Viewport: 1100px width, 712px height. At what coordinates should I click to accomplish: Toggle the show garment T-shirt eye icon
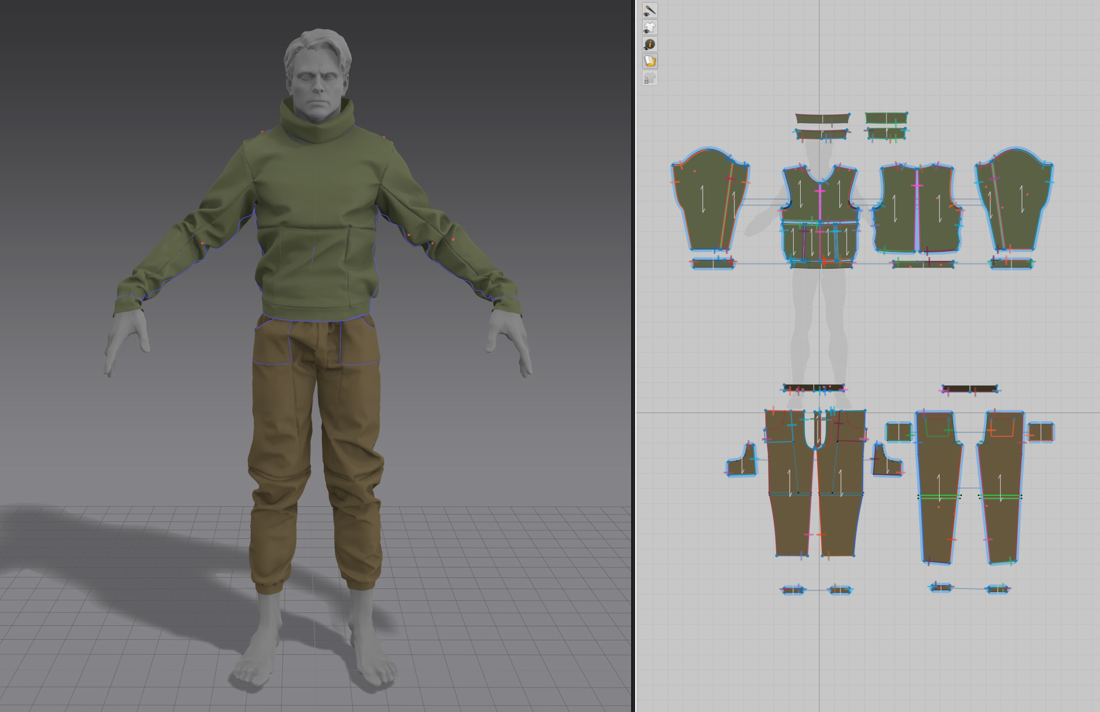pyautogui.click(x=650, y=27)
